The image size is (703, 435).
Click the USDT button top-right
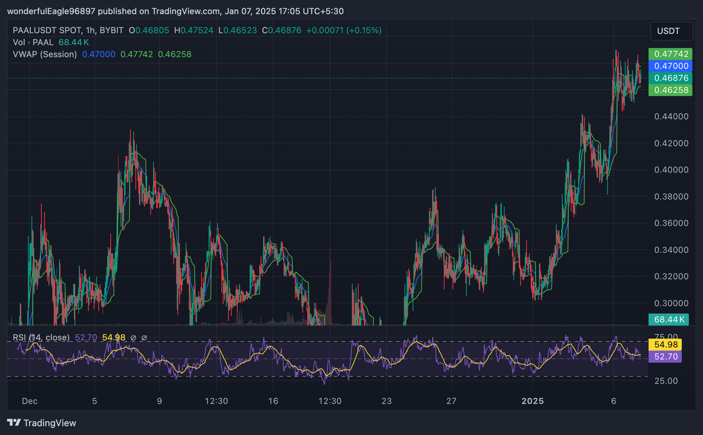tap(671, 31)
